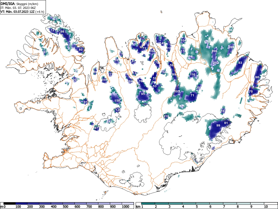Click the visibility value 59 on the map

click(x=172, y=65)
